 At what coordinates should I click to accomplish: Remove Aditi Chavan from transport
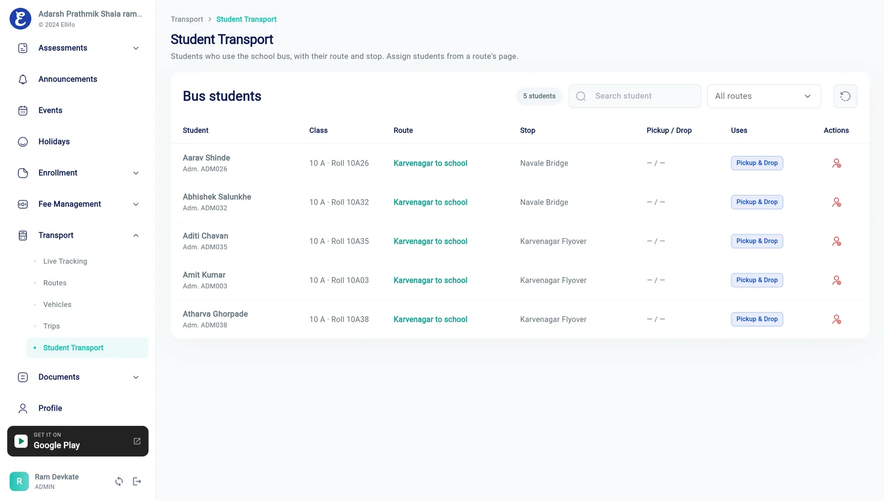point(836,242)
